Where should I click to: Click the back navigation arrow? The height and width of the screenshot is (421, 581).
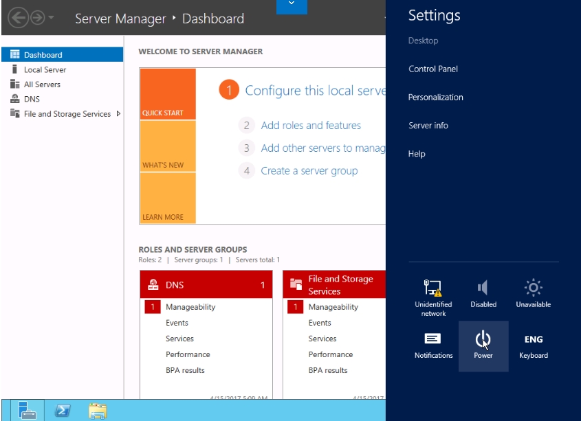[x=18, y=17]
